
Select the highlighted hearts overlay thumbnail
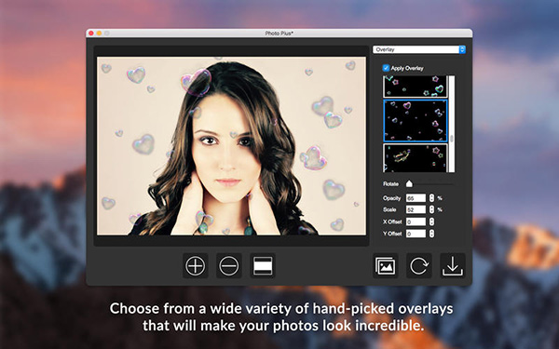[x=415, y=121]
